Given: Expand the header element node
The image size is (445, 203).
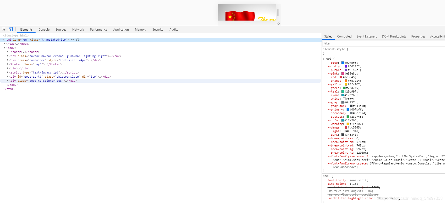Looking at the screenshot, I should (x=8, y=52).
